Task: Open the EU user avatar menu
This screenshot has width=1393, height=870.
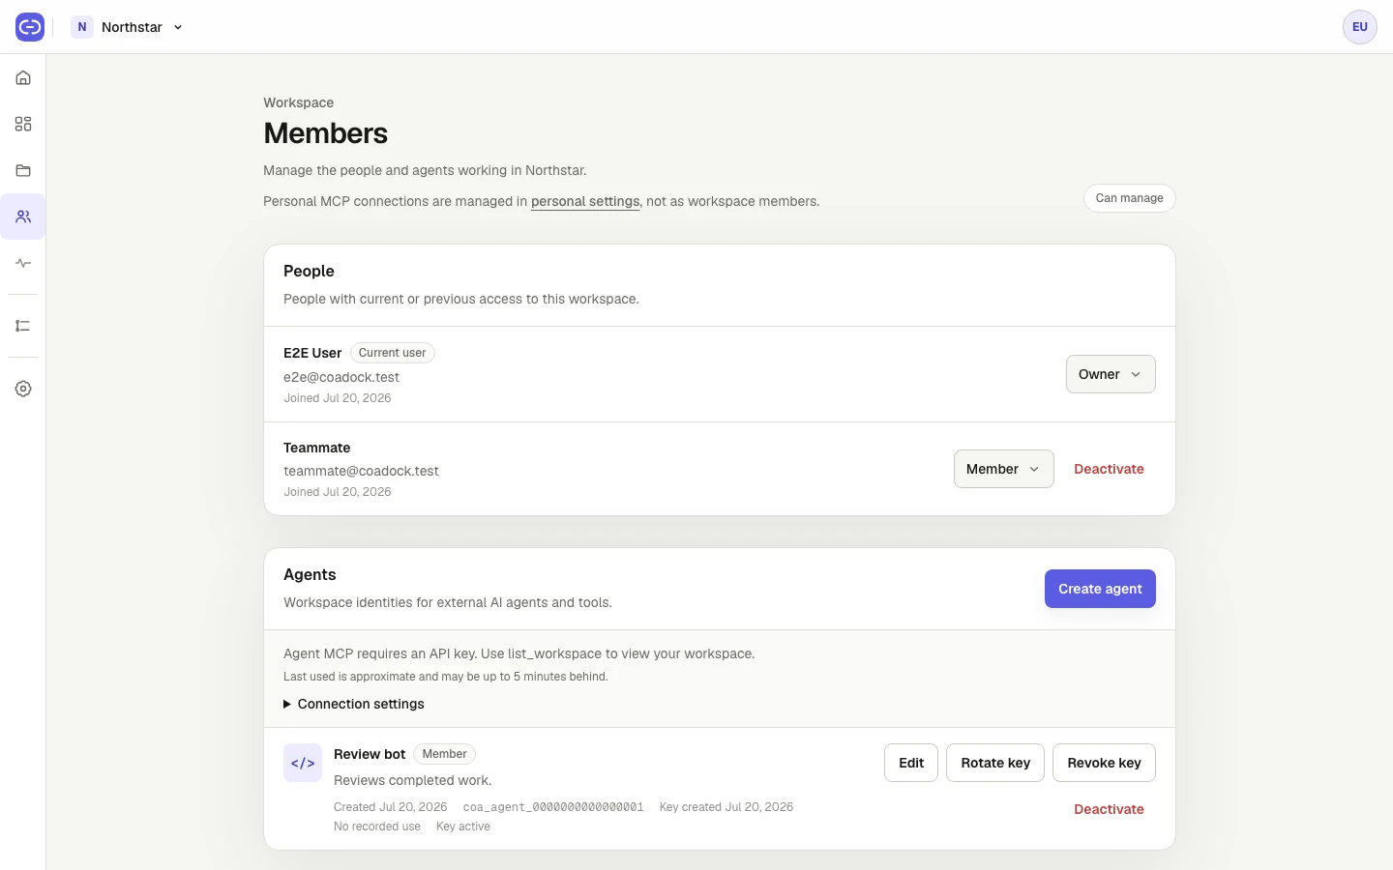Action: click(1360, 27)
